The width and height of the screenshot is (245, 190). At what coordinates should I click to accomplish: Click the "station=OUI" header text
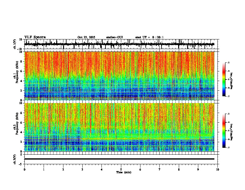point(114,37)
